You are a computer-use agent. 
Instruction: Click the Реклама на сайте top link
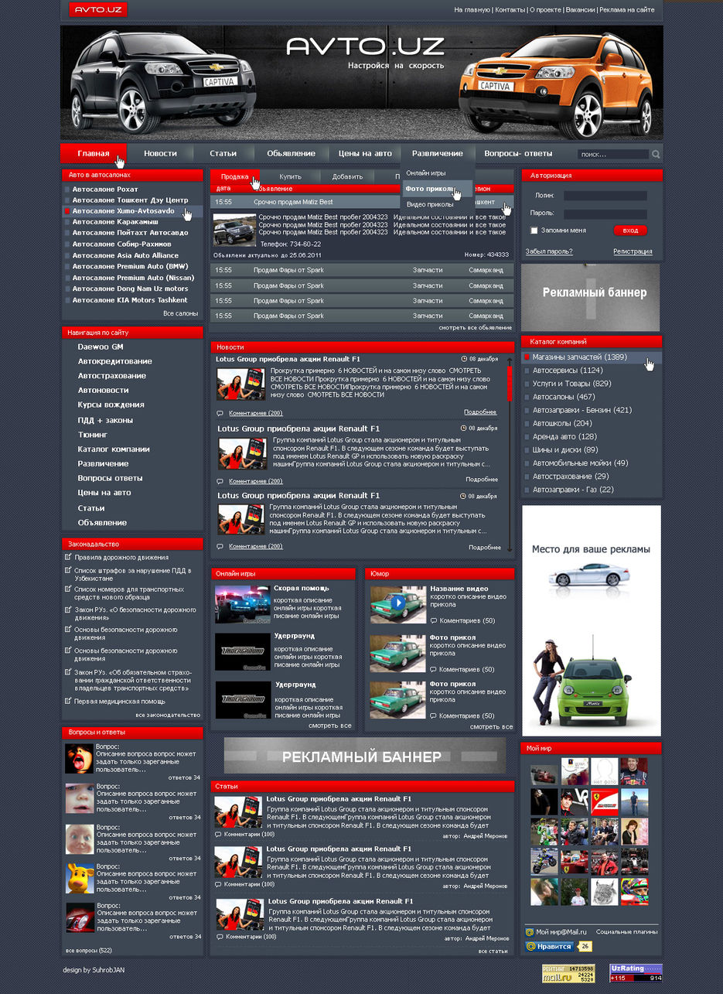(627, 10)
